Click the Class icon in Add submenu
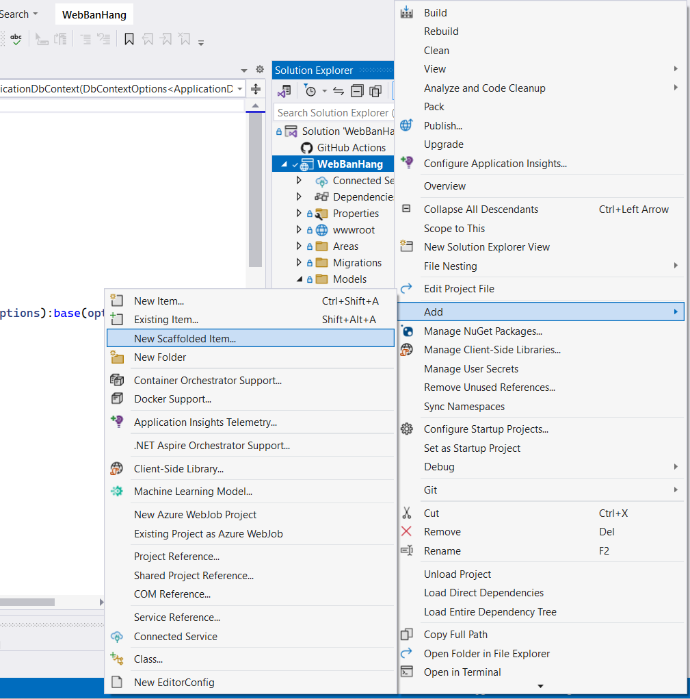This screenshot has width=690, height=699. pyautogui.click(x=117, y=658)
